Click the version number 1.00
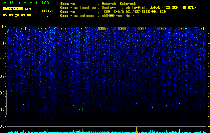The height and width of the screenshot is (133, 210). (x=45, y=3)
